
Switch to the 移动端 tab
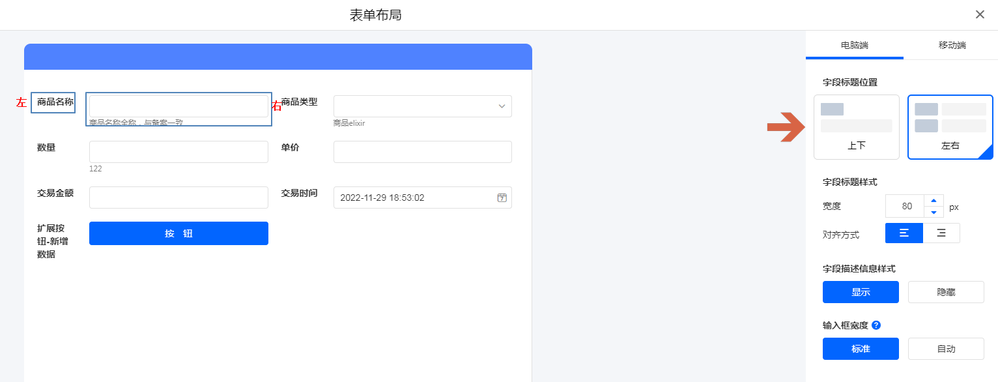(x=952, y=46)
